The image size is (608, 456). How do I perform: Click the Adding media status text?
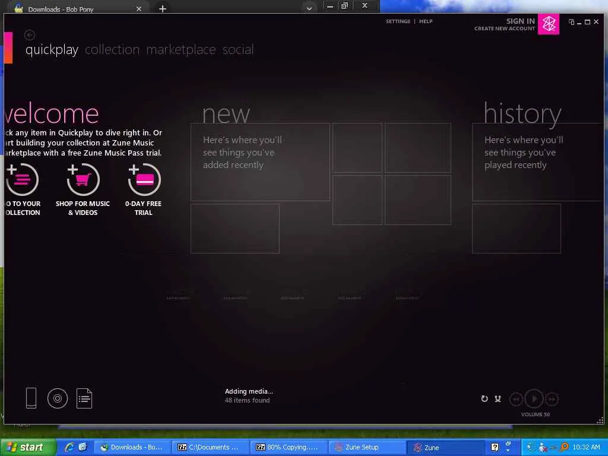(x=249, y=391)
